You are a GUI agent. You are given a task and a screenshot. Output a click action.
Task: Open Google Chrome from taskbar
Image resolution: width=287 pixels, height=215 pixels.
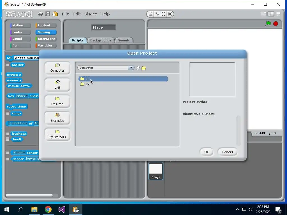[x=48, y=209]
